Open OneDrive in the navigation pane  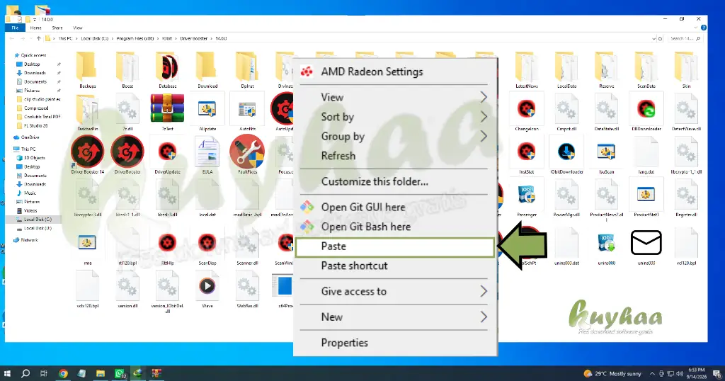[30, 137]
